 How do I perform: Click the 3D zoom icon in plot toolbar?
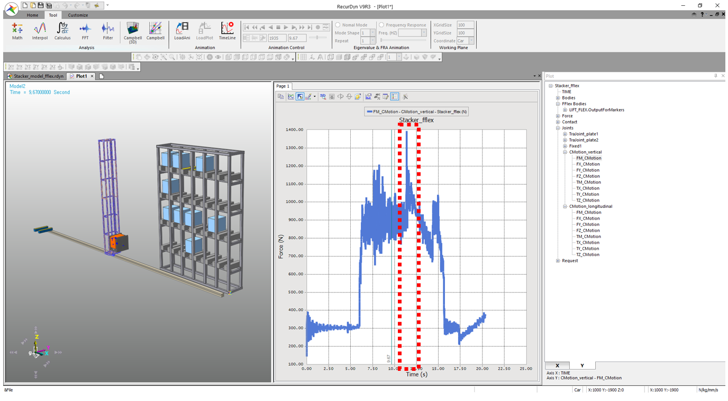(x=323, y=97)
